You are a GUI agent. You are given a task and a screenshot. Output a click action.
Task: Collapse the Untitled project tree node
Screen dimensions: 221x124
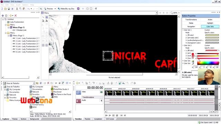[3, 19]
